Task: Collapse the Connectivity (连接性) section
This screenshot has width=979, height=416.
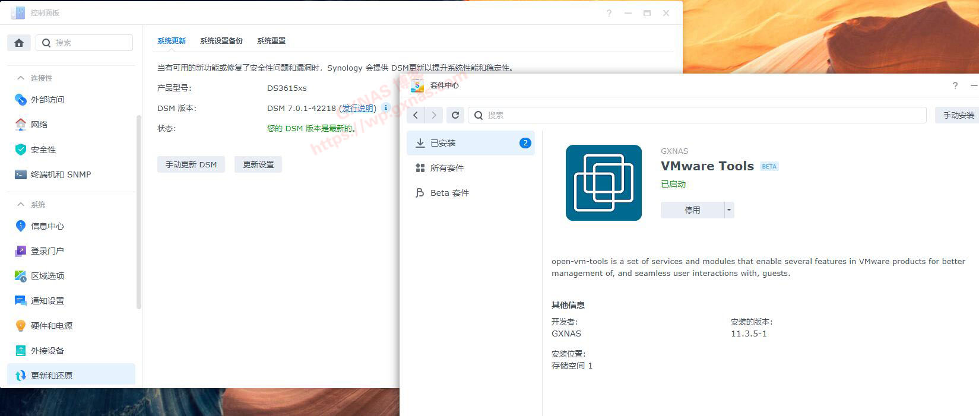Action: (21, 78)
